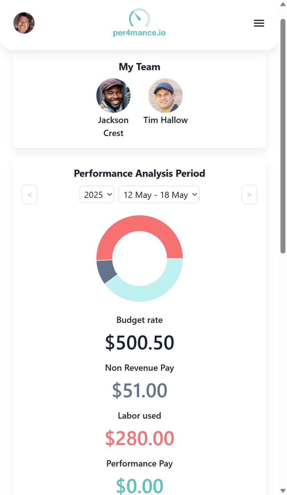Click the Jackson Crest name label
The width and height of the screenshot is (287, 495).
(113, 127)
